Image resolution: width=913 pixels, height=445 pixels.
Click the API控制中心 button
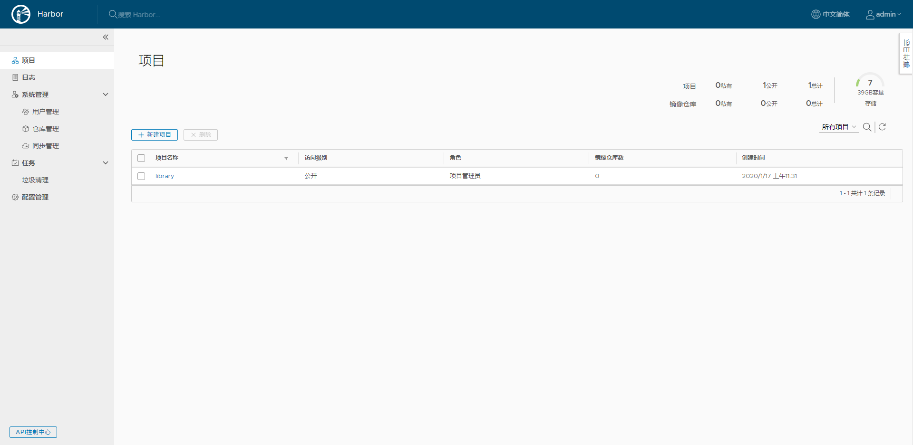[33, 432]
